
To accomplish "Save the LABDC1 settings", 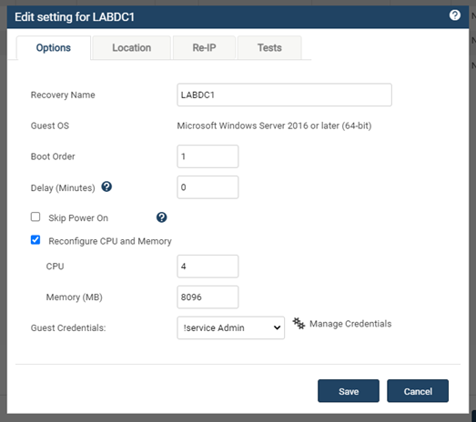I will click(x=349, y=391).
